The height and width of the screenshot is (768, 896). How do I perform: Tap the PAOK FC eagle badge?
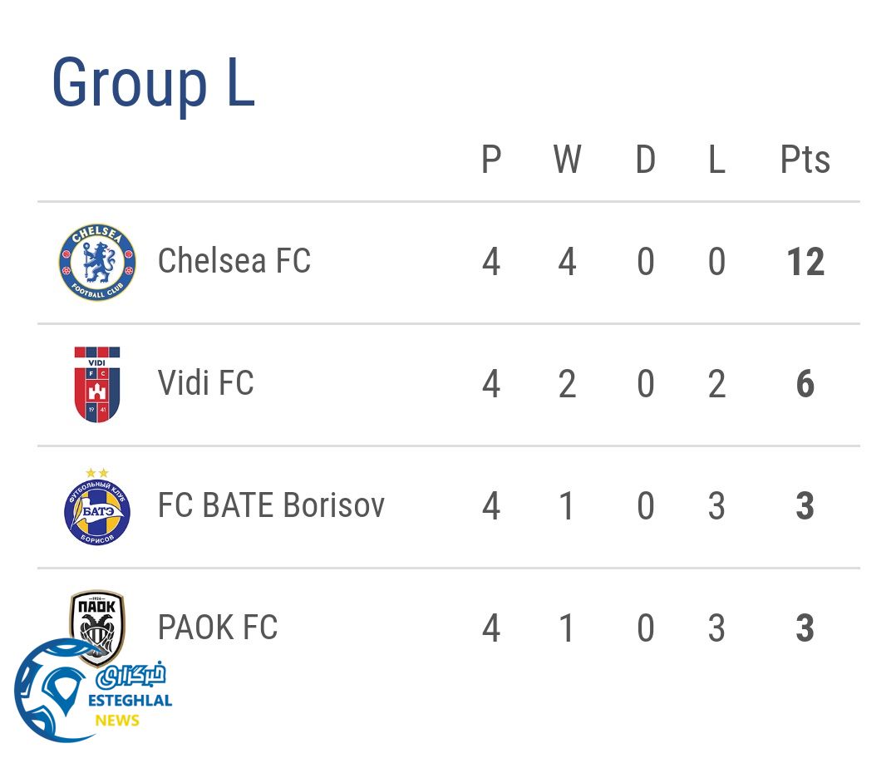[x=97, y=623]
